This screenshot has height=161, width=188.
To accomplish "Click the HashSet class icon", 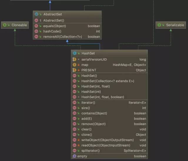I will 75,53.
